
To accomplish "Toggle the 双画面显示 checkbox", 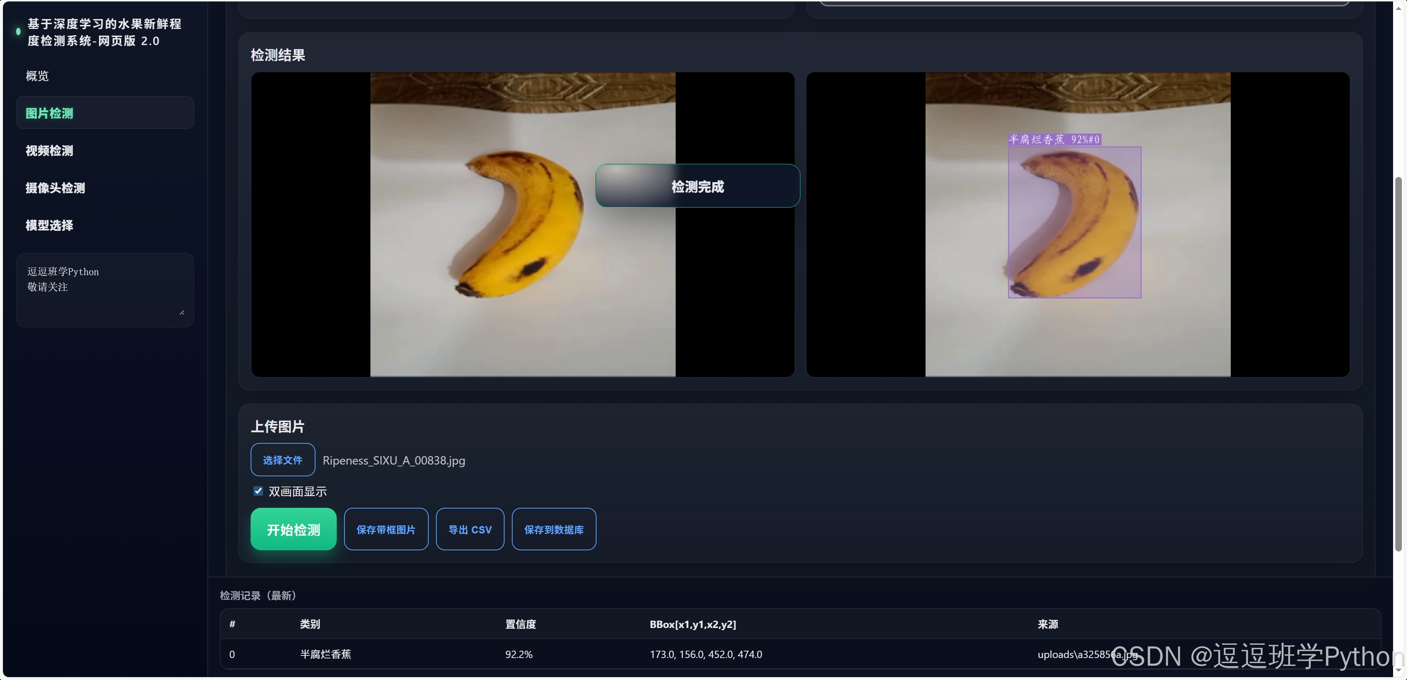I will click(x=258, y=491).
